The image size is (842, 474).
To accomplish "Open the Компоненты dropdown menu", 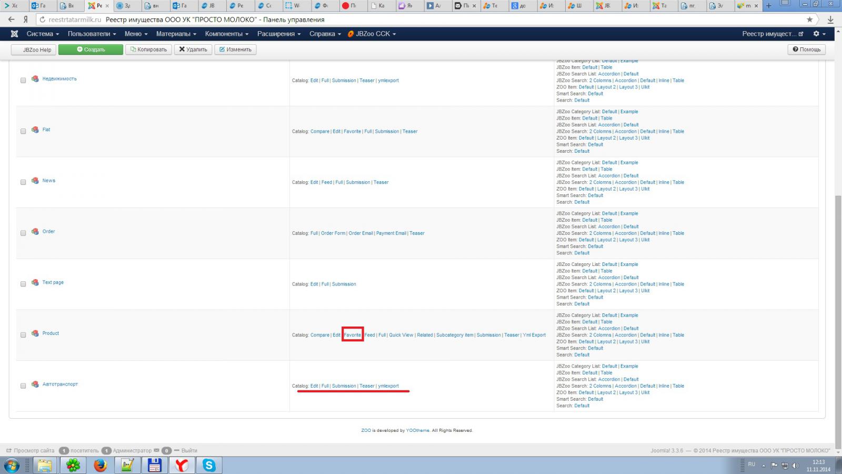I will coord(227,34).
